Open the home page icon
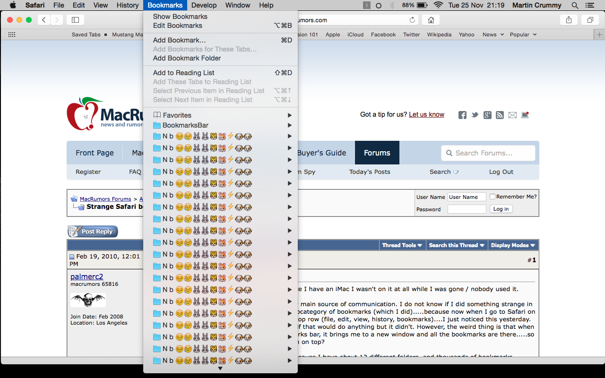Image resolution: width=605 pixels, height=378 pixels. (x=431, y=20)
